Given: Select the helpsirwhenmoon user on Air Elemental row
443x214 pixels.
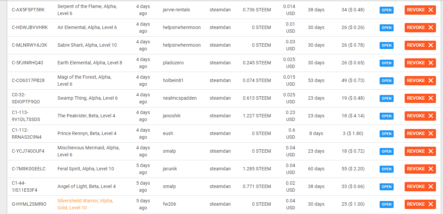Looking at the screenshot, I should click(181, 27).
